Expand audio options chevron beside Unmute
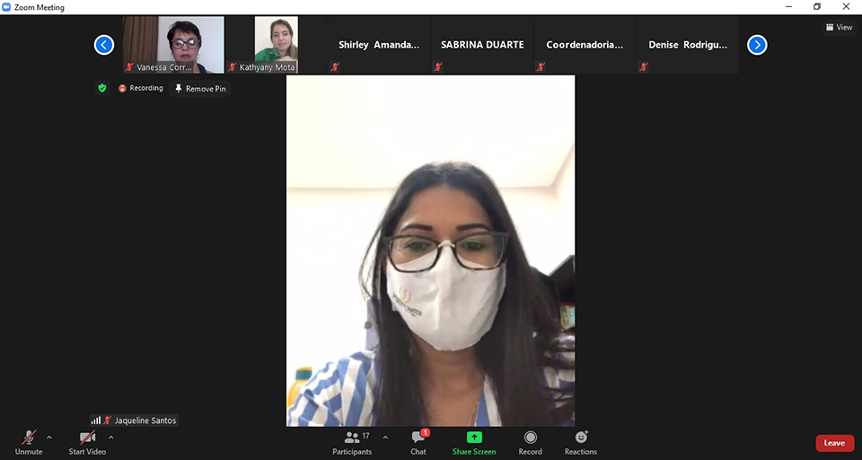Image resolution: width=862 pixels, height=460 pixels. [x=49, y=438]
